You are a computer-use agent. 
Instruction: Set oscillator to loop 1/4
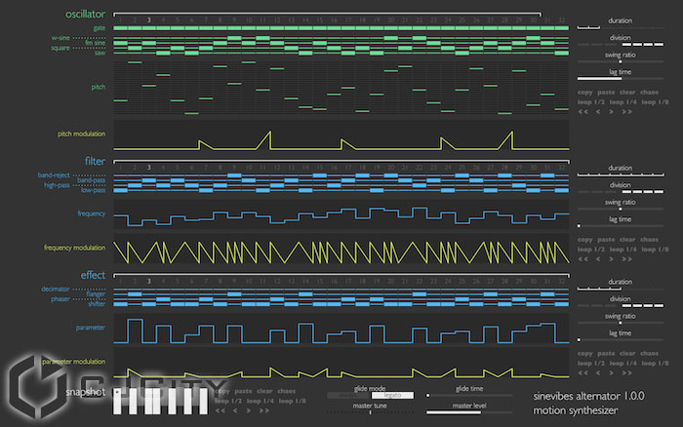(x=623, y=102)
